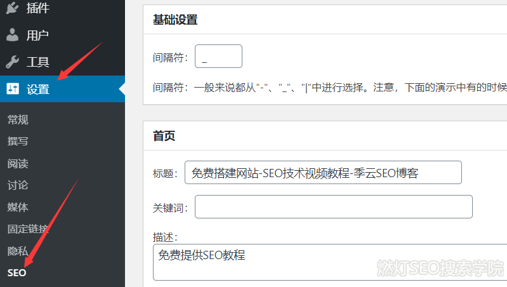Open the 撰写 settings page

[x=18, y=141]
